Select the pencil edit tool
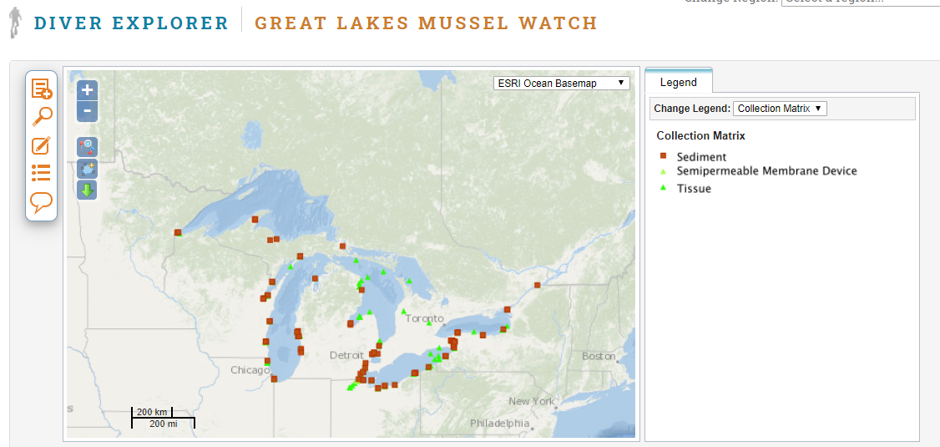 pyautogui.click(x=41, y=145)
